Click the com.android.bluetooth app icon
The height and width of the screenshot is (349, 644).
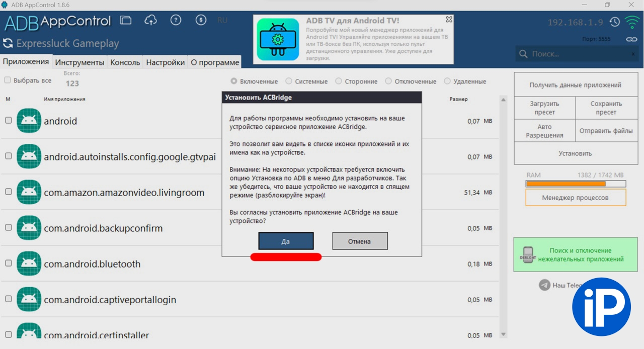(x=29, y=264)
